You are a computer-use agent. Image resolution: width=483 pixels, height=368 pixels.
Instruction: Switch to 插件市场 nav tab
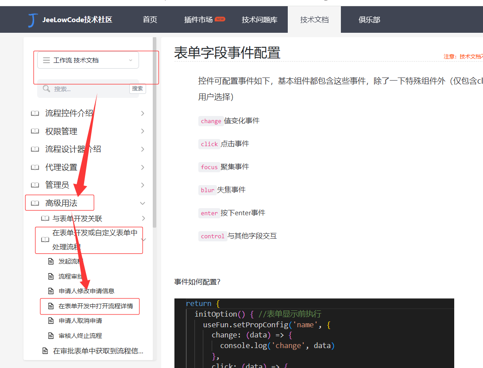click(198, 20)
